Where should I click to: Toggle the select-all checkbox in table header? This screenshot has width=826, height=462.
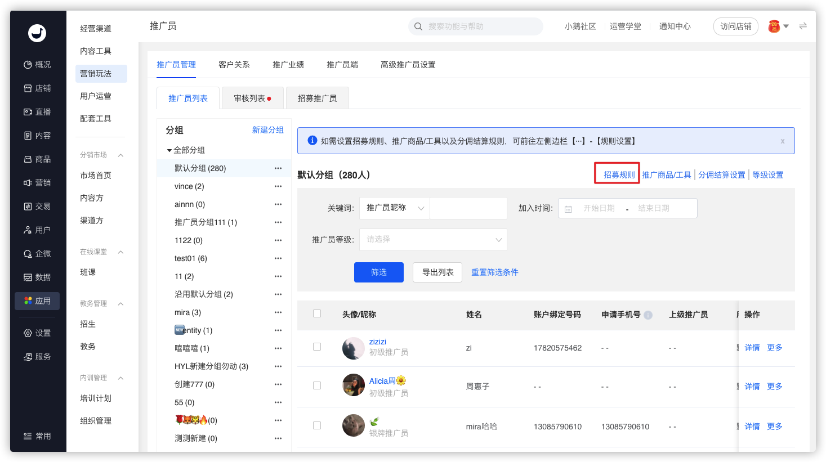[317, 314]
